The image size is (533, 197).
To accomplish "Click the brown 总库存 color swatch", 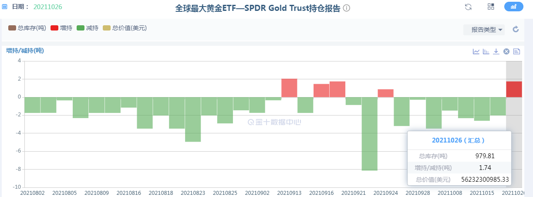I will [12, 28].
